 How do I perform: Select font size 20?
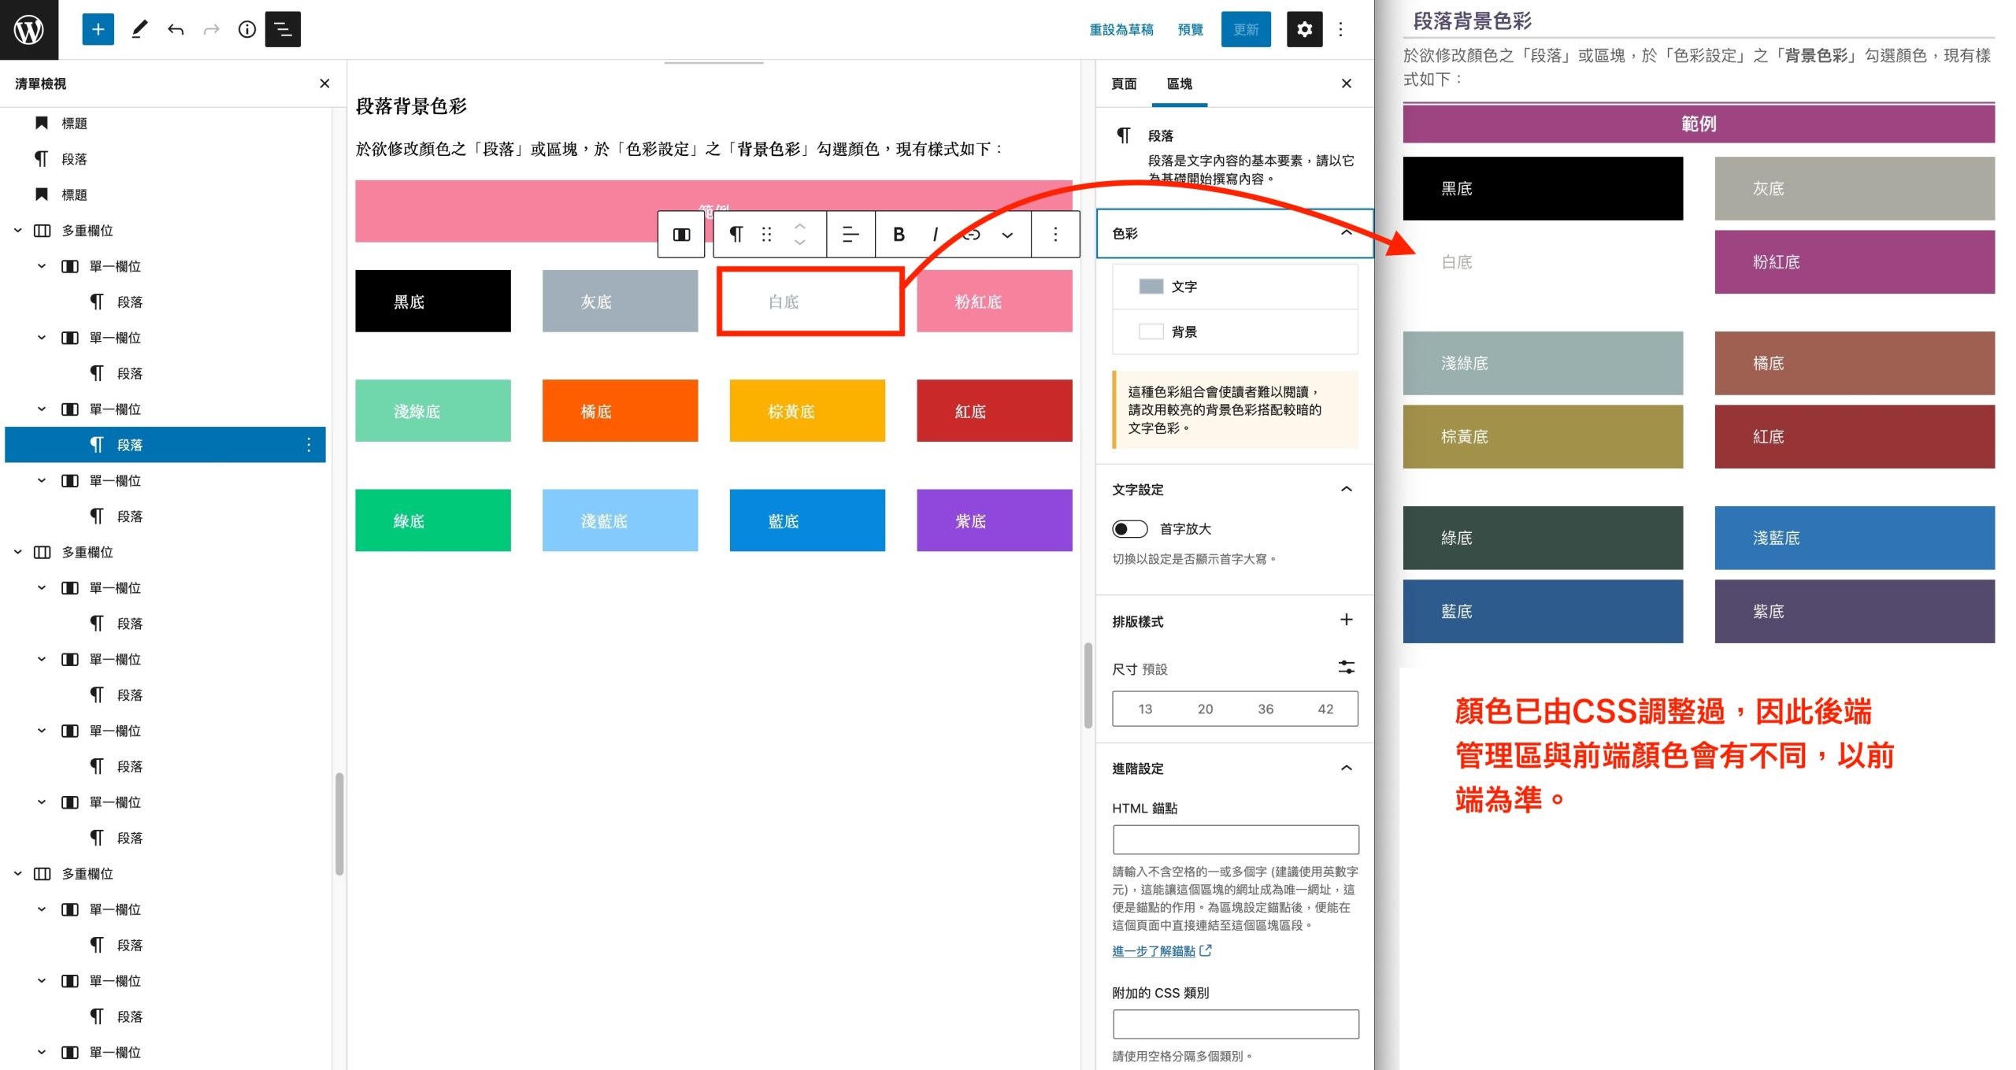point(1205,709)
